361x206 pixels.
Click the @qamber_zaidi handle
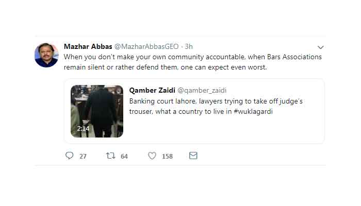coord(202,91)
